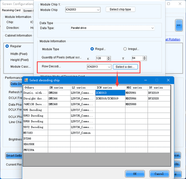
Task: Select the 5953 Decoding cell
Action: point(35,116)
